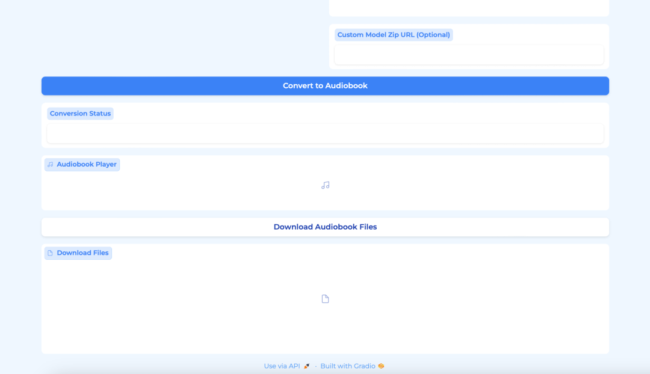This screenshot has width=650, height=374.
Task: Click the Convert to Audiobook button
Action: [x=325, y=86]
